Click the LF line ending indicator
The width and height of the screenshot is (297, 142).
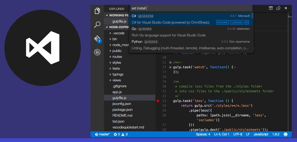coord(248,134)
